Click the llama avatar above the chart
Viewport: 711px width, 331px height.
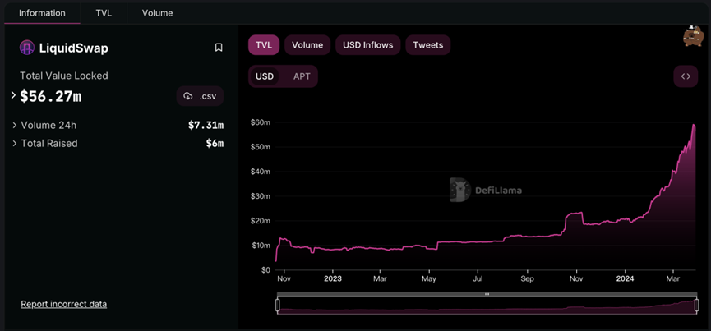[x=693, y=36]
